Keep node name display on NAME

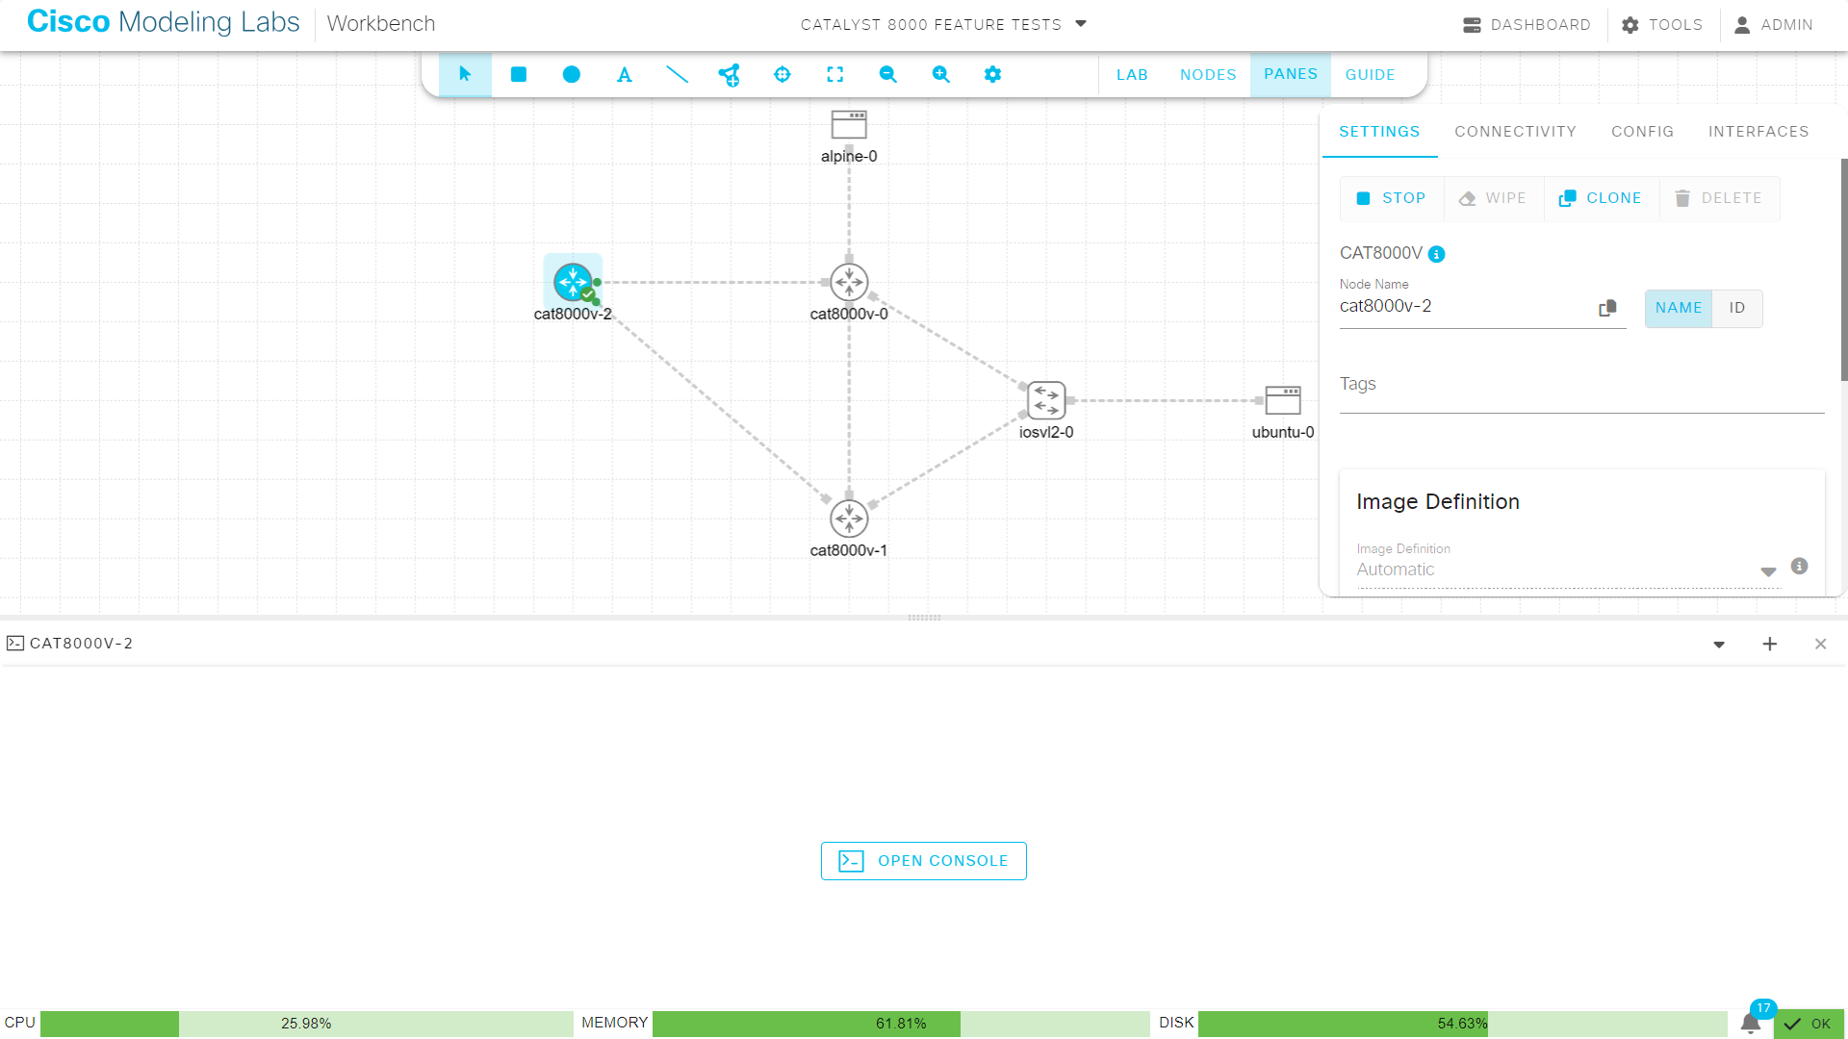click(x=1678, y=308)
